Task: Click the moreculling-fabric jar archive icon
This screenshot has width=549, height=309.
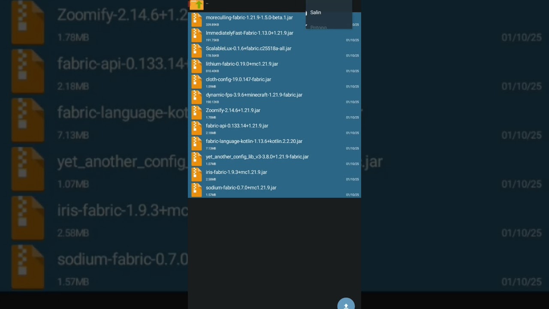Action: pyautogui.click(x=197, y=20)
